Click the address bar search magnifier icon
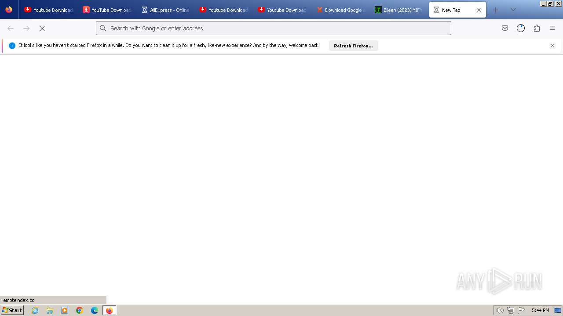The image size is (563, 316). (x=103, y=28)
